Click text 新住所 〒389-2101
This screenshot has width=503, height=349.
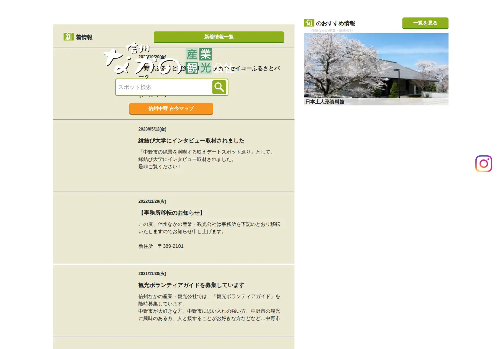(x=161, y=246)
